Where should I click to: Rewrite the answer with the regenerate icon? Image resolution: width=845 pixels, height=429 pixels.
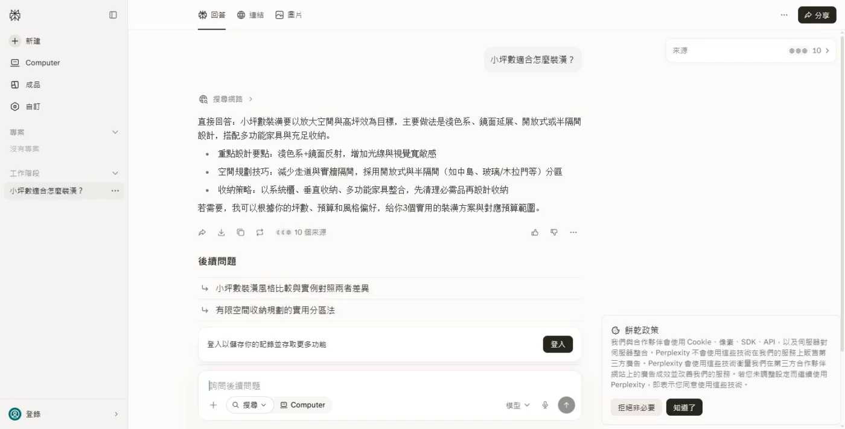tap(260, 232)
